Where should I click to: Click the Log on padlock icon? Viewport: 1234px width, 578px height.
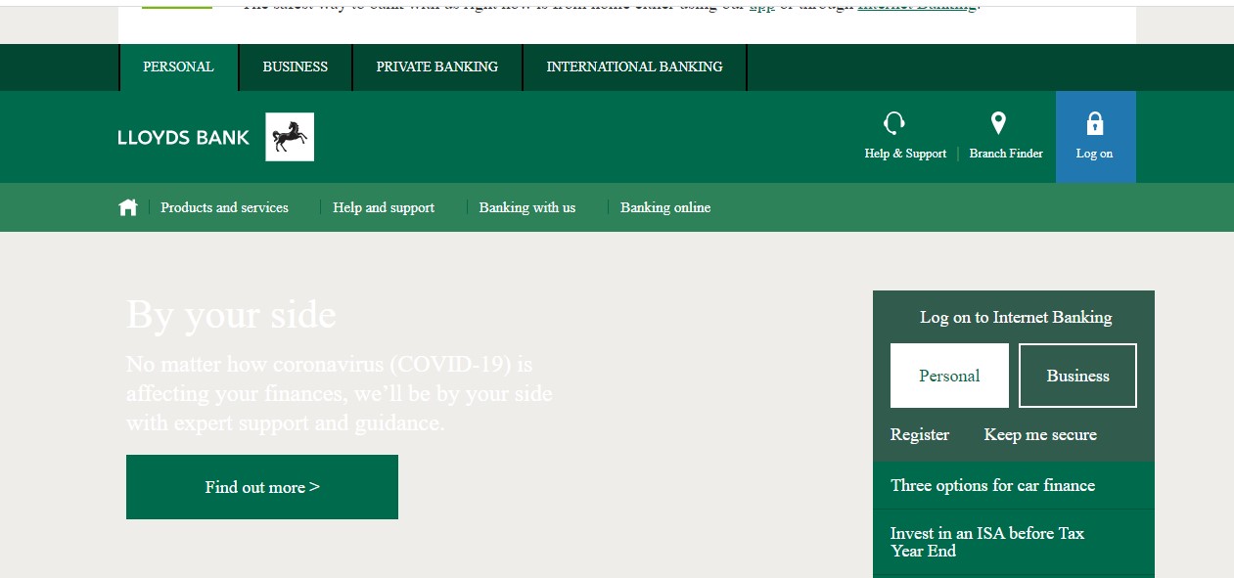[x=1094, y=124]
